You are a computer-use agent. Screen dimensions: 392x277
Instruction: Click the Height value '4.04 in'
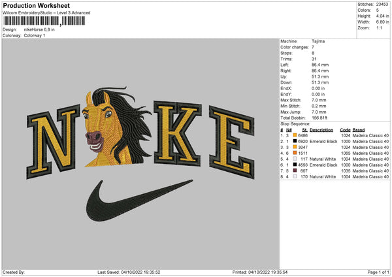click(x=382, y=16)
